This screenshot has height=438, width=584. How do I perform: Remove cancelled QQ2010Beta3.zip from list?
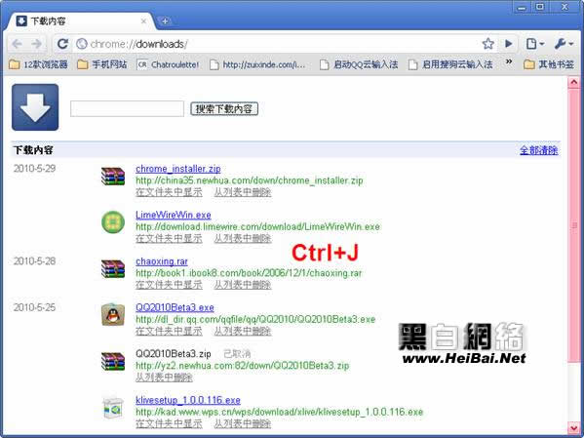(x=164, y=378)
